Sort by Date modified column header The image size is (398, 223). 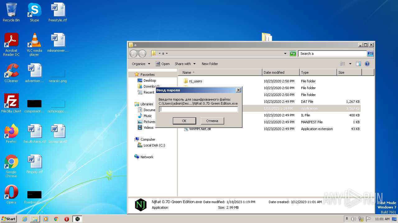click(x=281, y=72)
